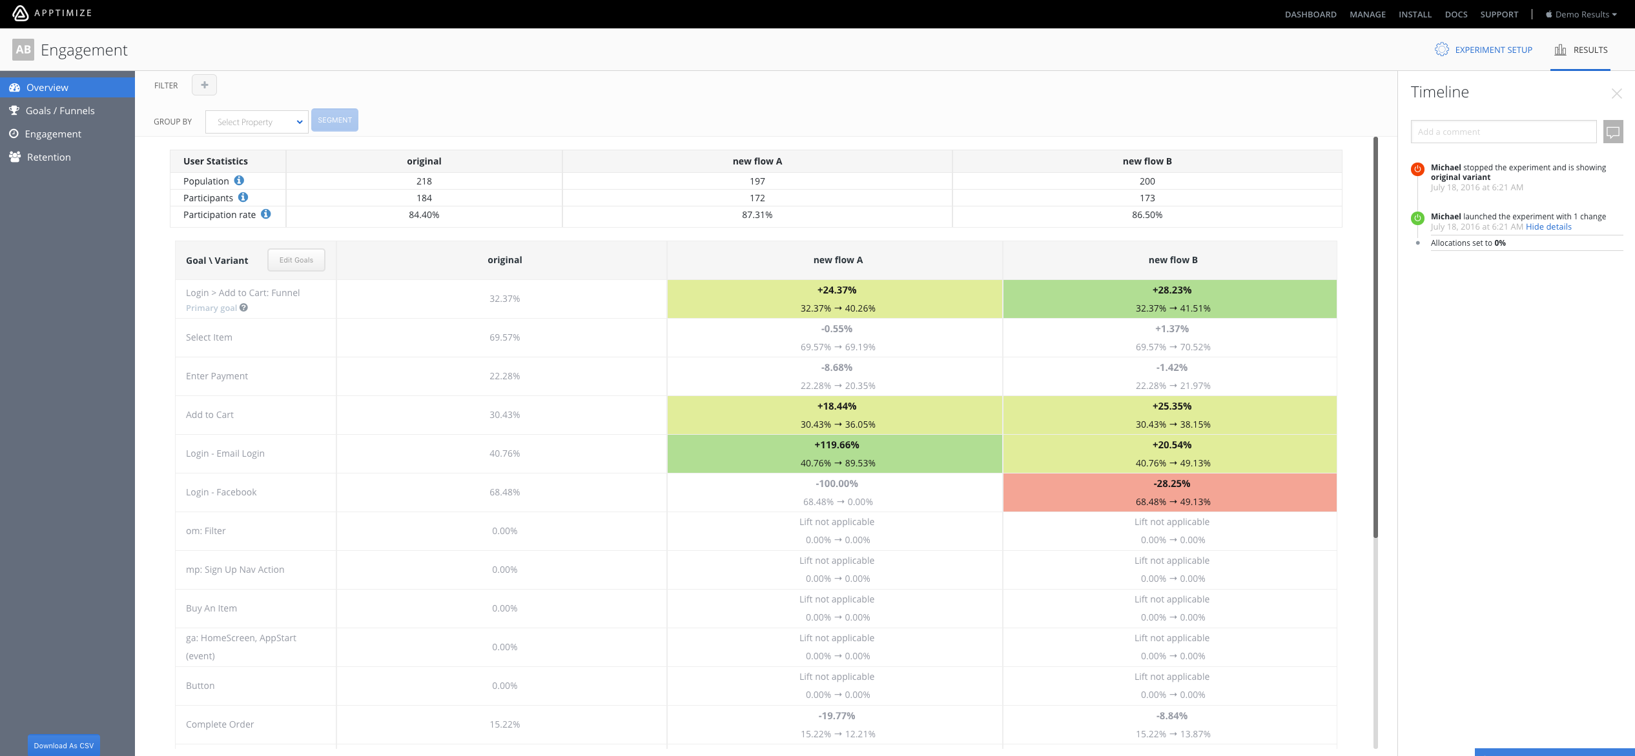Toggle the Engagement sidebar section
Viewport: 1635px width, 756px height.
coord(53,134)
